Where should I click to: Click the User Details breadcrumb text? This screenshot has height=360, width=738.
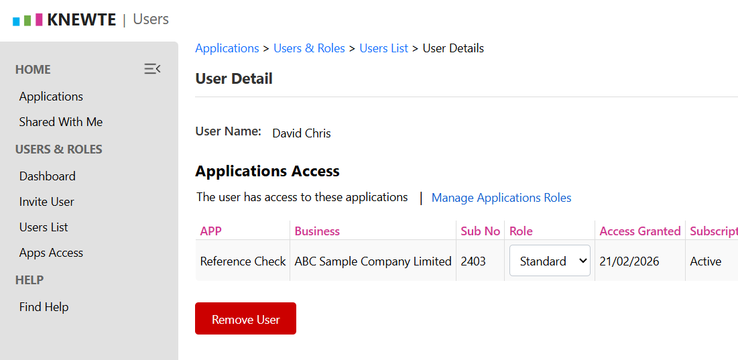coord(453,48)
